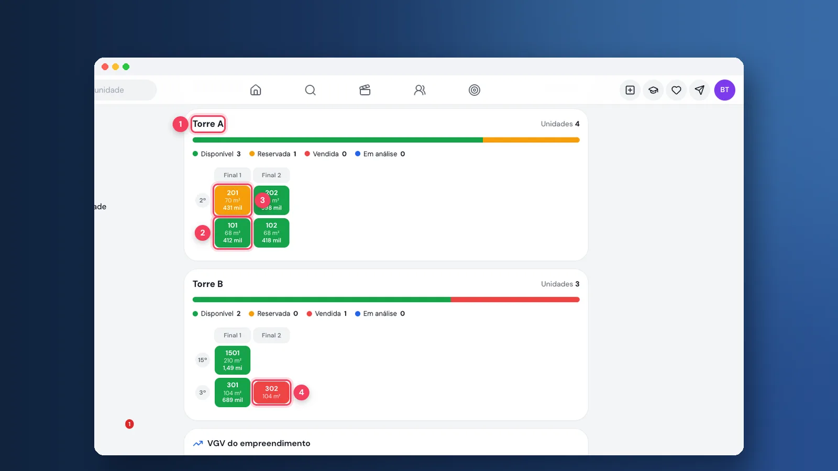Click Torre A Reservada 1 legend

[x=273, y=154]
